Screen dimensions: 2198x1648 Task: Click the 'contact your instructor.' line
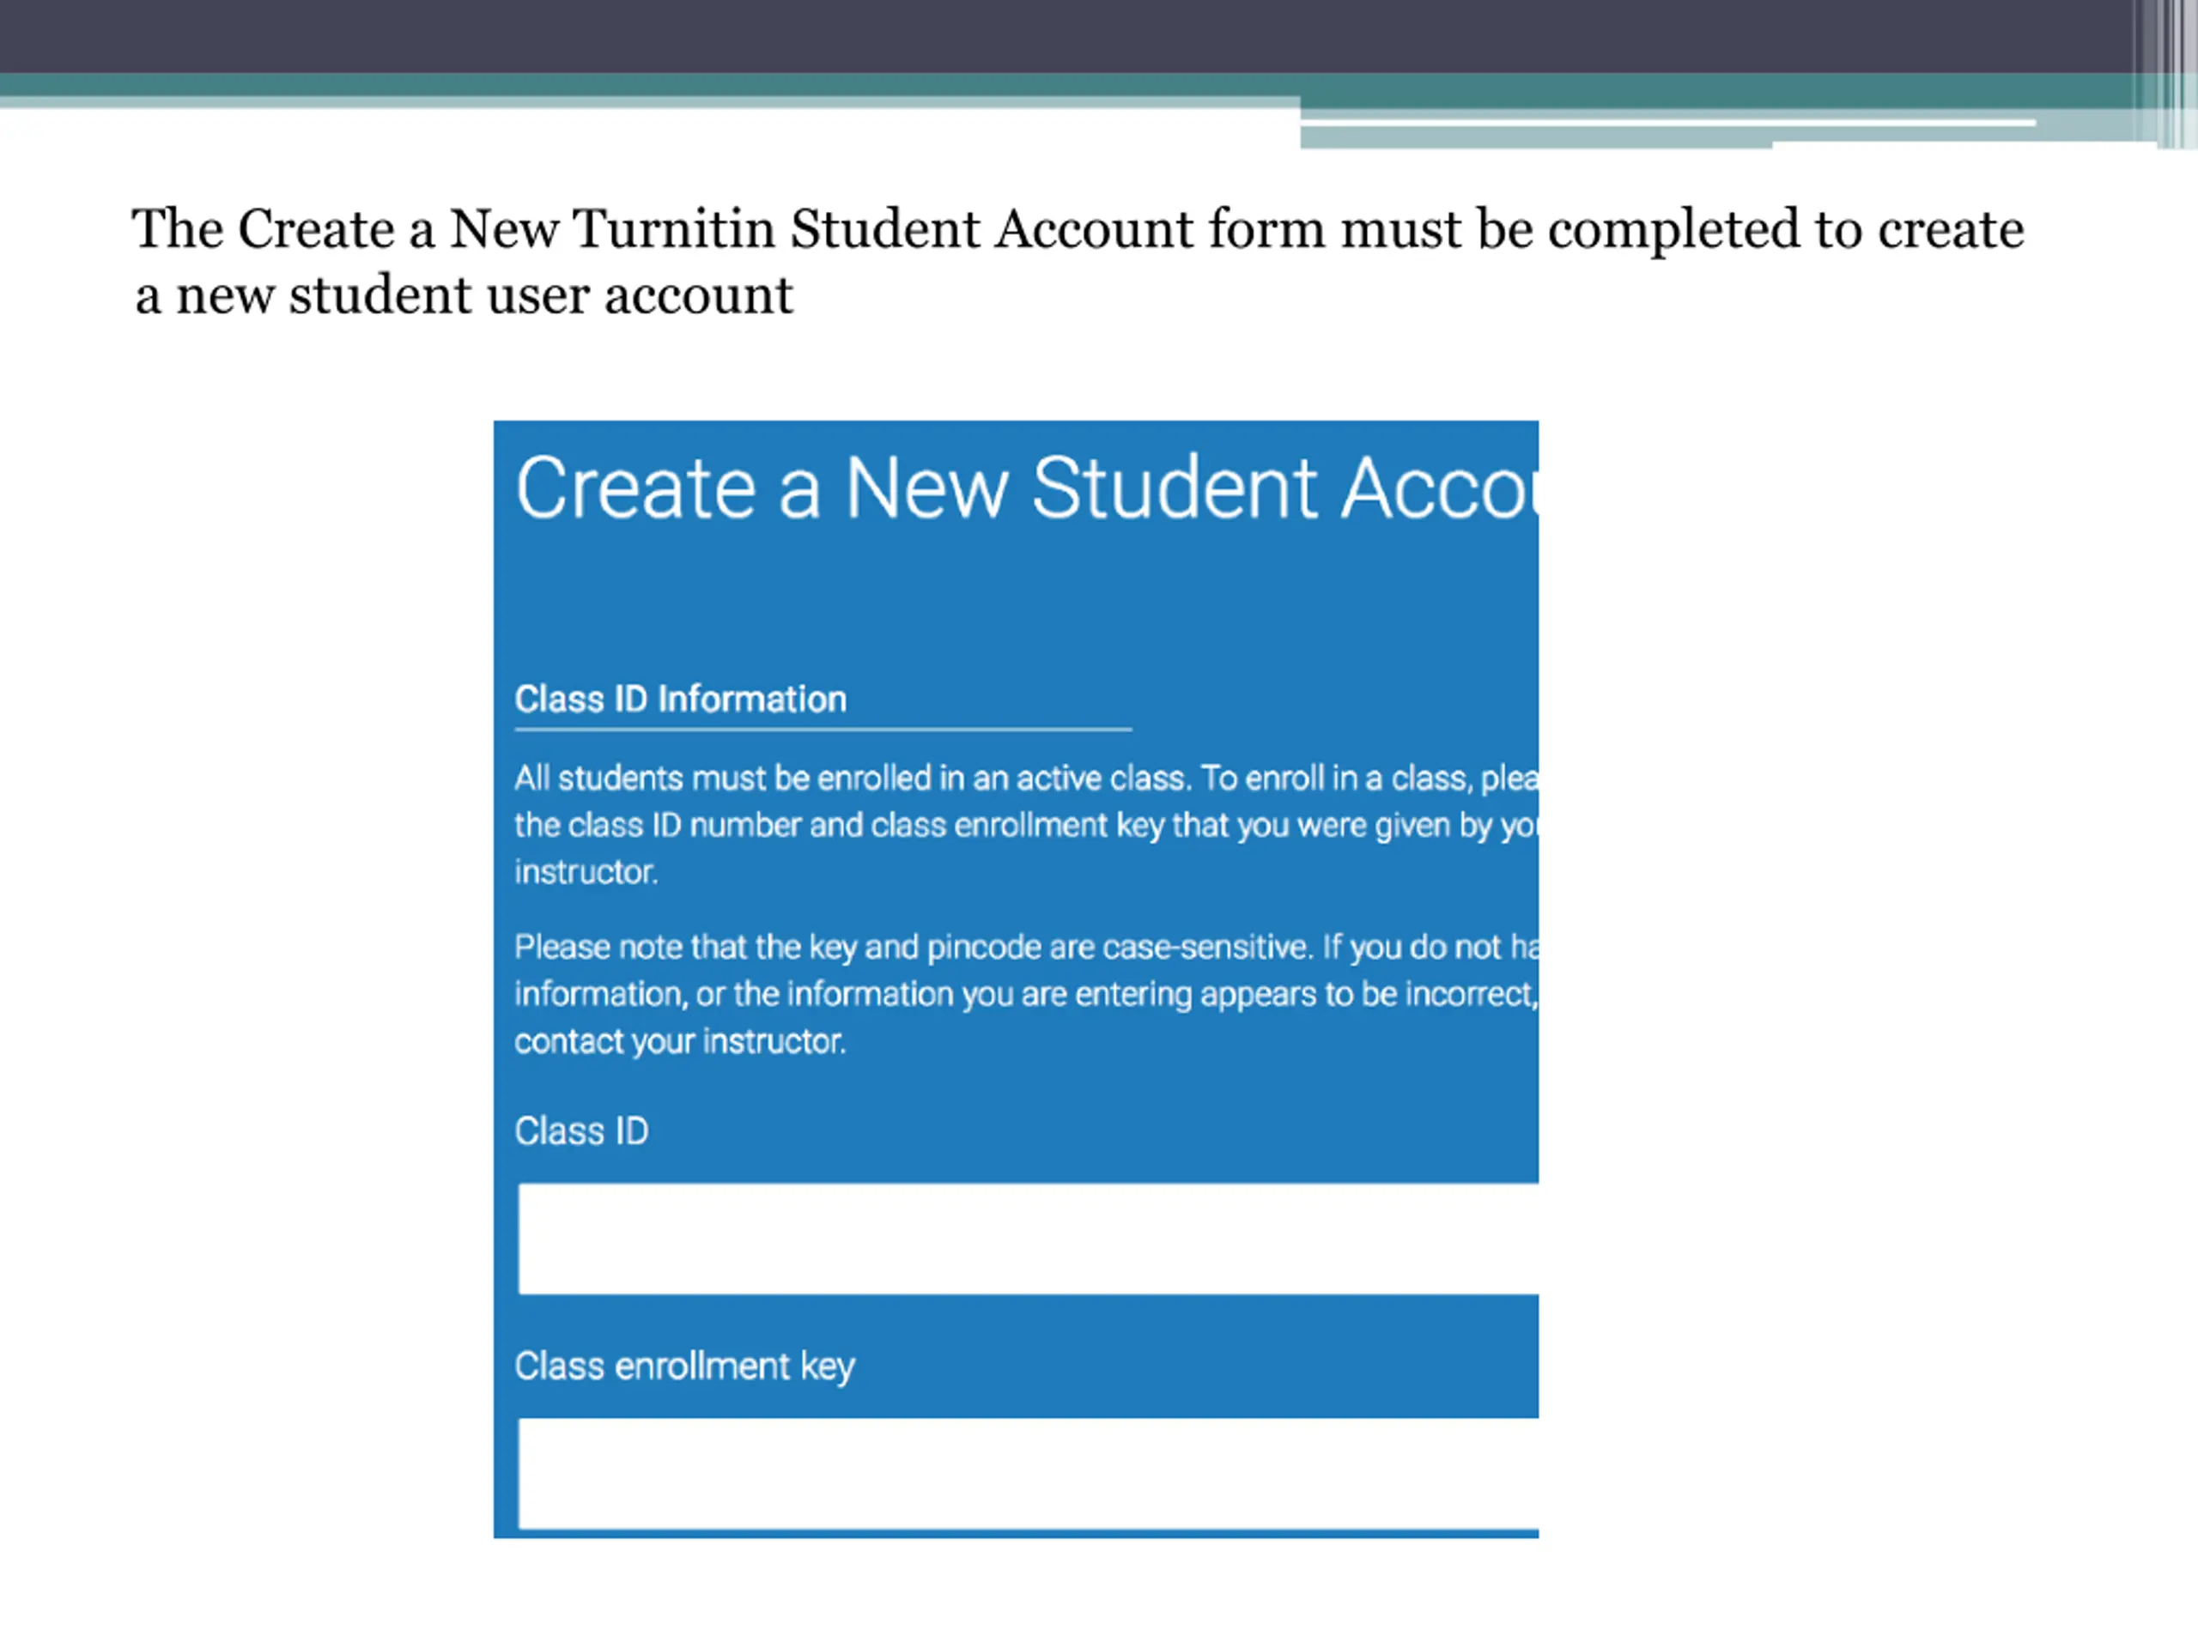(x=681, y=1041)
